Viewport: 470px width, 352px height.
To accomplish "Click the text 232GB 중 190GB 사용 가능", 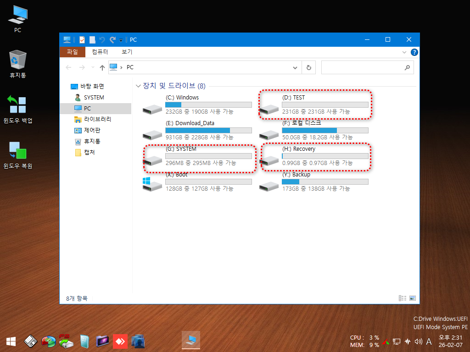I will pos(200,112).
